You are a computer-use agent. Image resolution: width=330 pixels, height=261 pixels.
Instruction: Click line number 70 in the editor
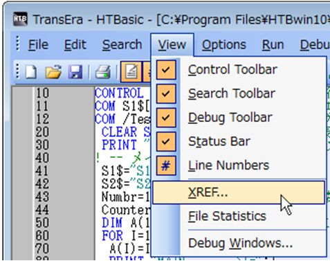coord(42,249)
